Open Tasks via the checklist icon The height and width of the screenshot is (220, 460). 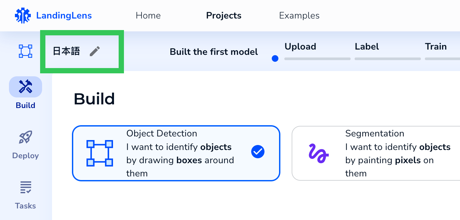click(25, 187)
